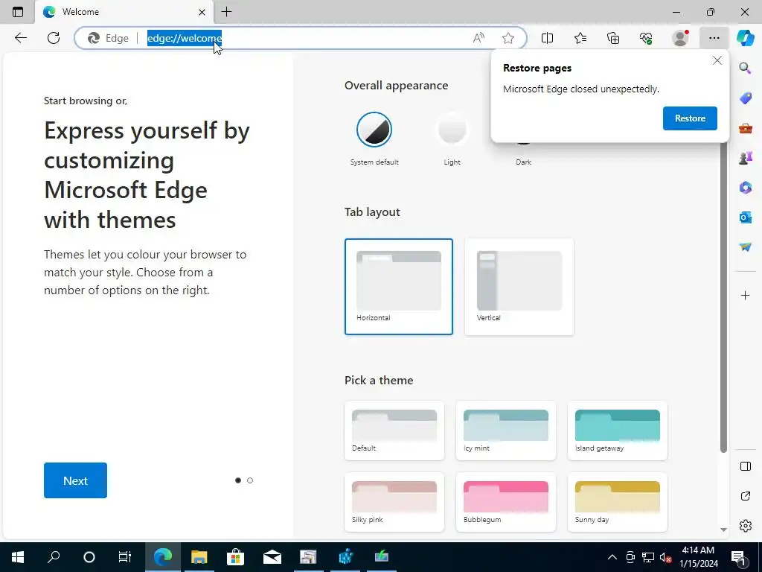
Task: Open the notification center icon
Action: tap(738, 557)
